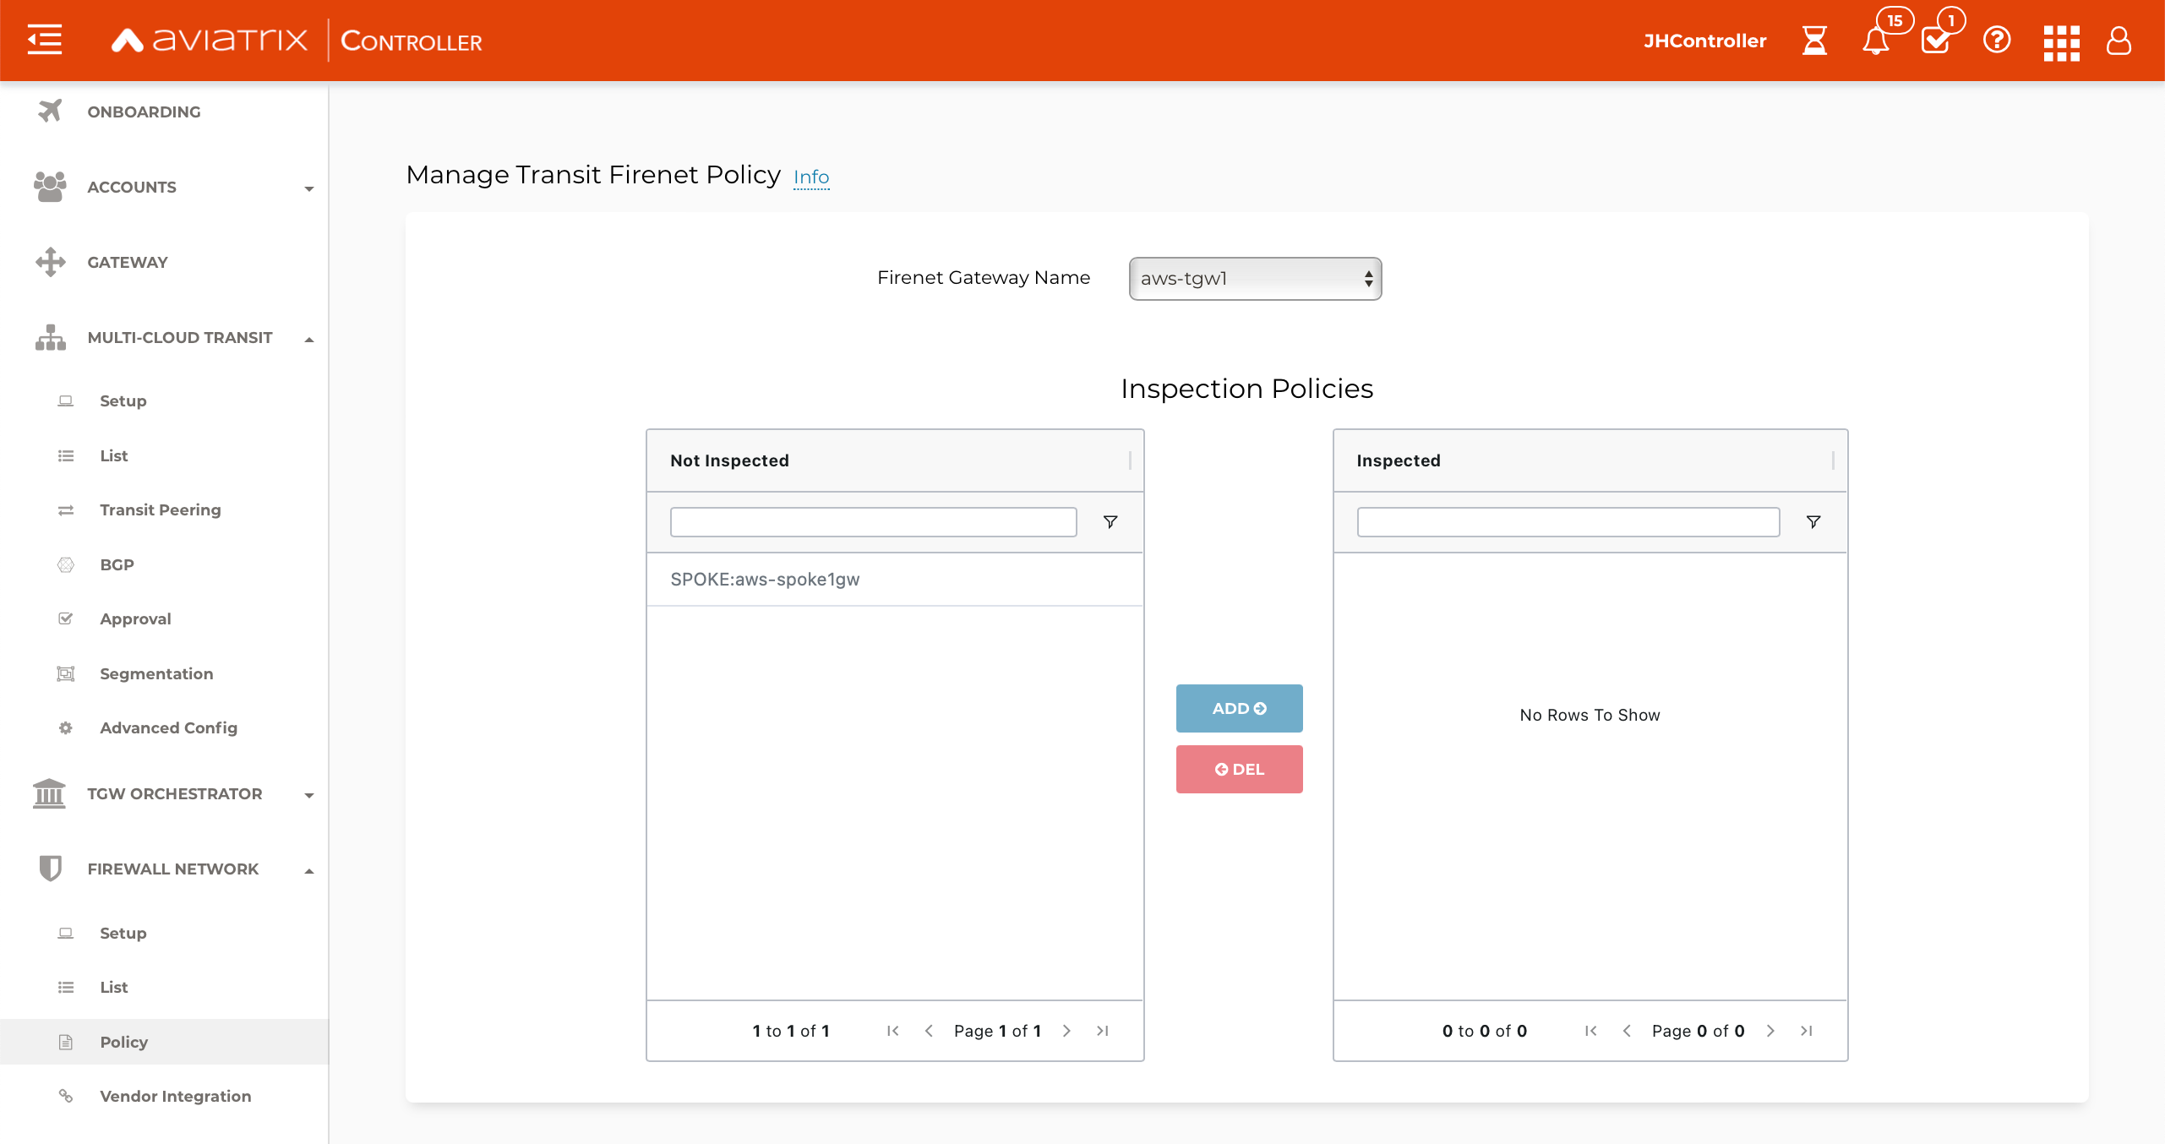Click the hourglass status icon in the header
The height and width of the screenshot is (1144, 2165).
(1813, 41)
